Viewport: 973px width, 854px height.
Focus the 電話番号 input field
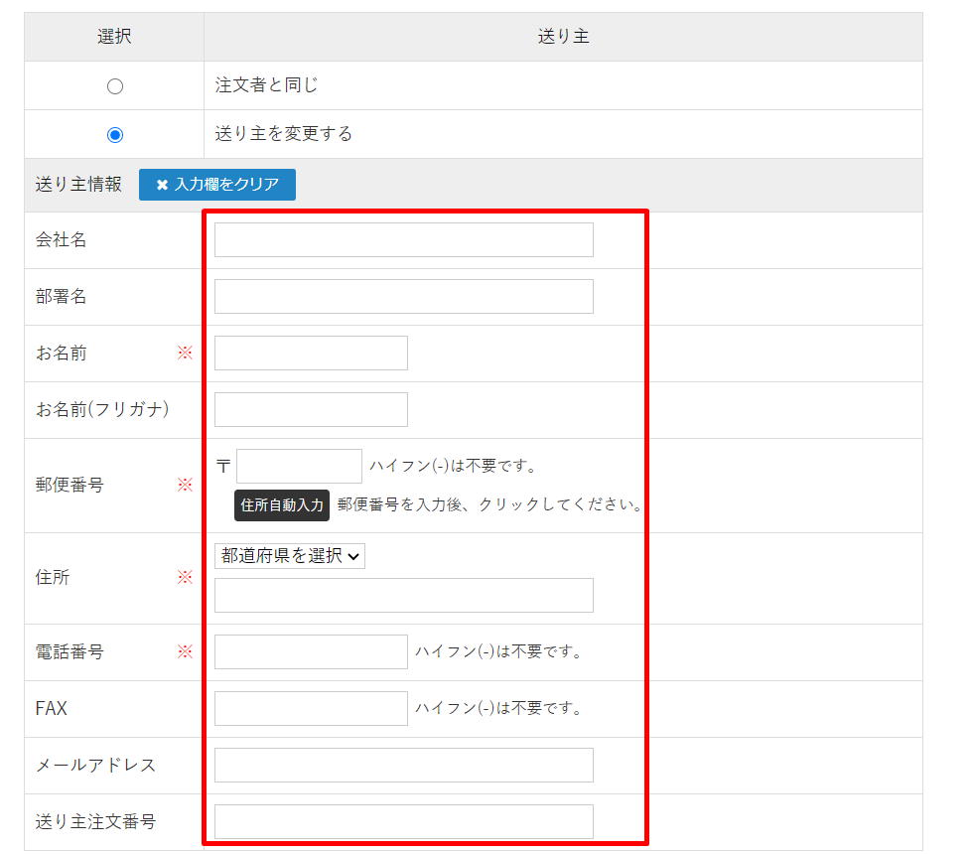pos(311,652)
